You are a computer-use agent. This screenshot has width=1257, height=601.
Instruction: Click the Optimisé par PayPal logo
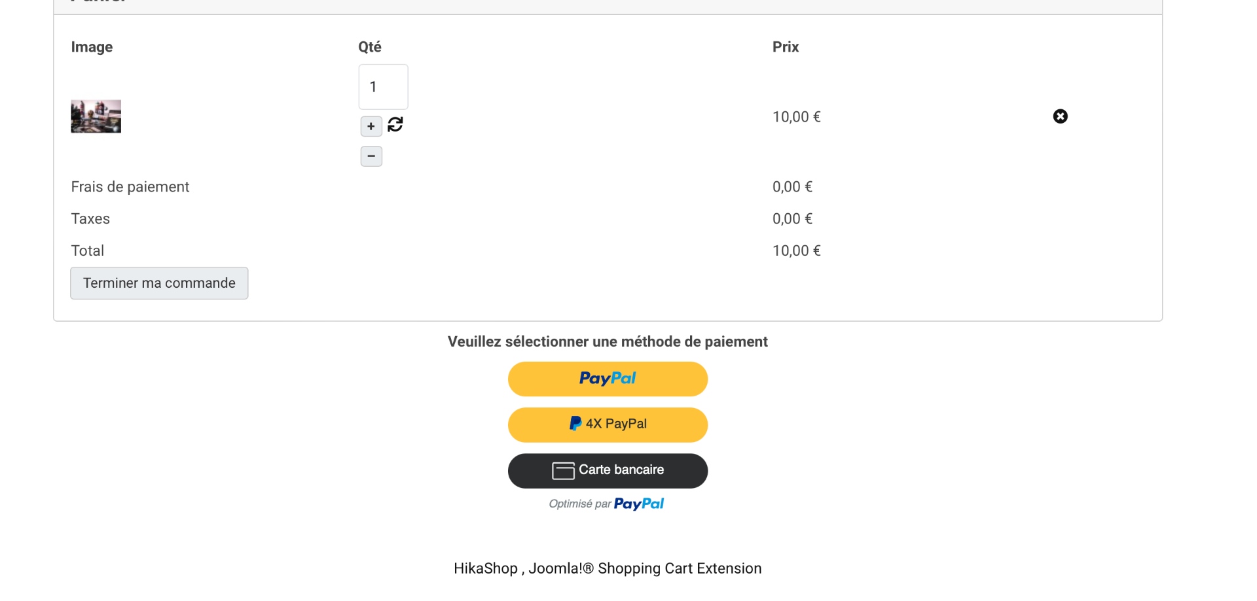point(638,504)
